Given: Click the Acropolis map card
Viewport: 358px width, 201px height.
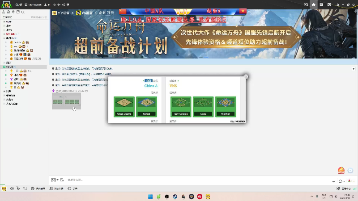Looking at the screenshot, I should (181, 107).
